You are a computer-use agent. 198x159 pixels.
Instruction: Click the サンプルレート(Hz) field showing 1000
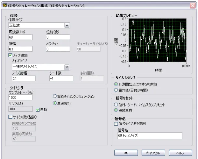pos(20,97)
